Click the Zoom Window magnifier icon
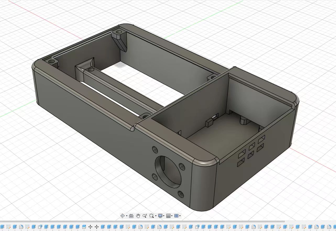 coord(151,216)
